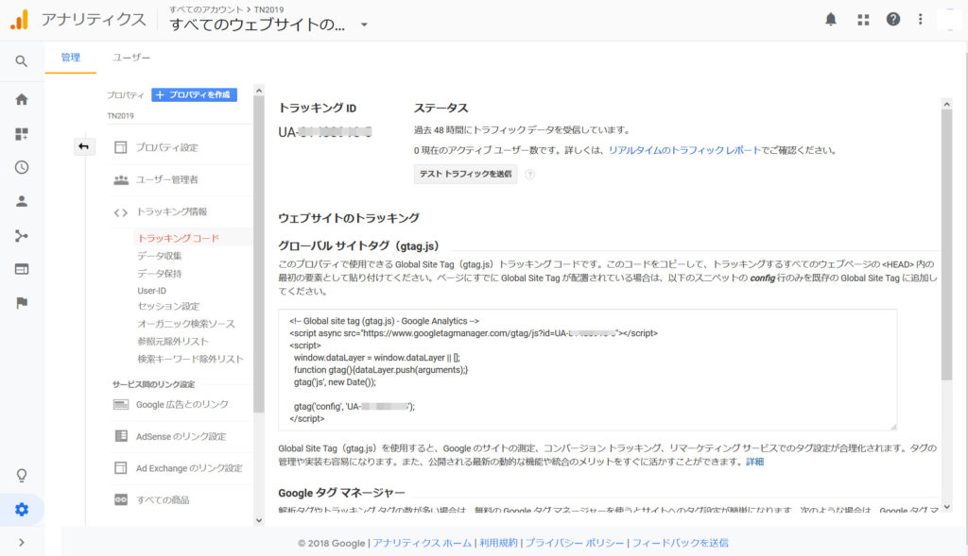The width and height of the screenshot is (968, 556).
Task: Open 詳細 link under Global Site Tag
Action: click(x=754, y=462)
